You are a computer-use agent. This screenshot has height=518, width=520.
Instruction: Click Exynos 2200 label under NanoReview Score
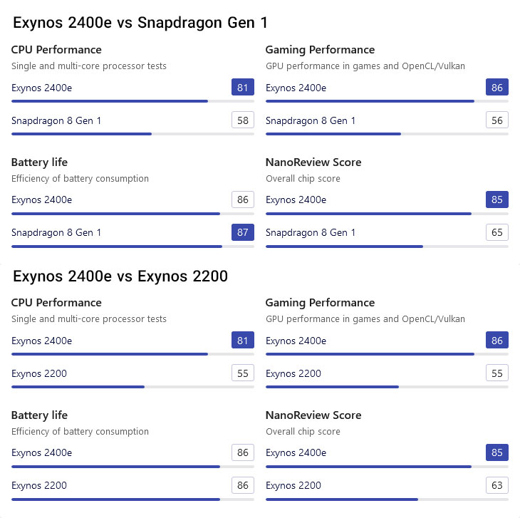tap(293, 485)
